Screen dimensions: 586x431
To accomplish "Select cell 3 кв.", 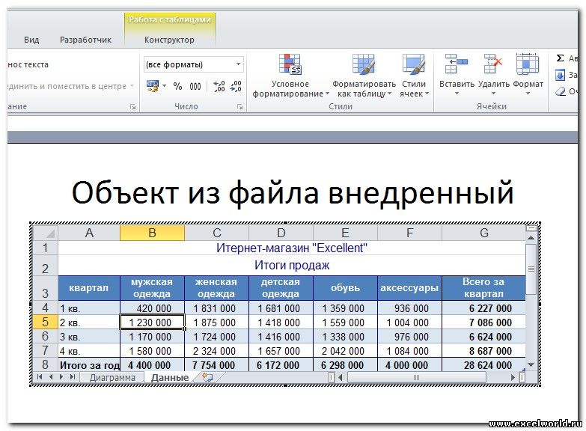I will [x=89, y=337].
